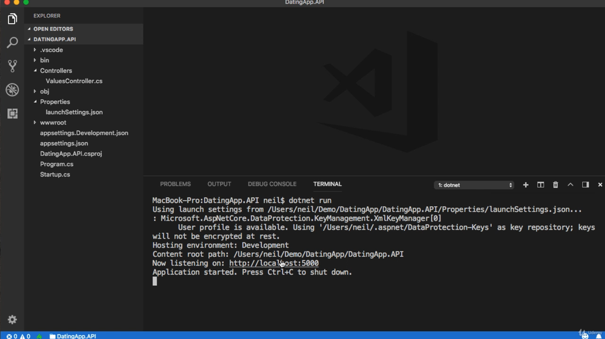The image size is (605, 339).
Task: Close the terminal panel
Action: coord(600,185)
